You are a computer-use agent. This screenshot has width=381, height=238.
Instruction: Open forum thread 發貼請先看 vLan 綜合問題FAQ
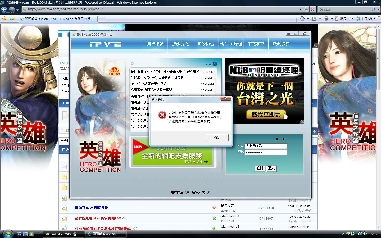click(x=98, y=218)
